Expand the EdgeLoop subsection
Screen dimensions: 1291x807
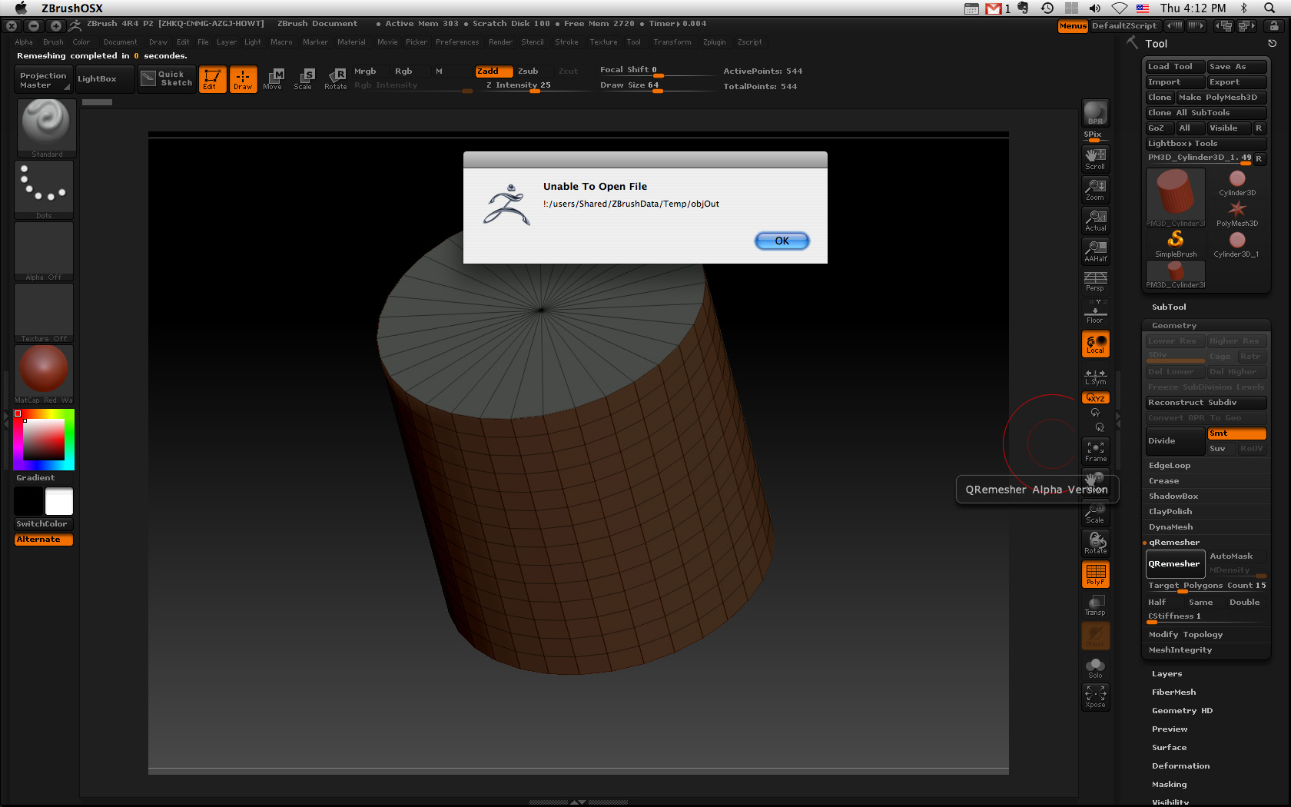click(1169, 465)
